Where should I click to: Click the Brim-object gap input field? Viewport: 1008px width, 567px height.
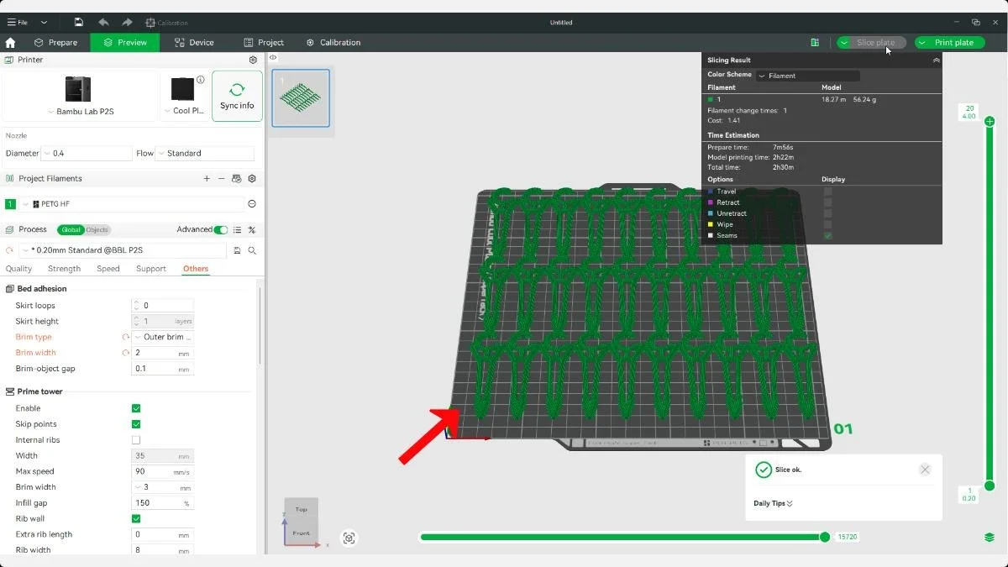163,369
